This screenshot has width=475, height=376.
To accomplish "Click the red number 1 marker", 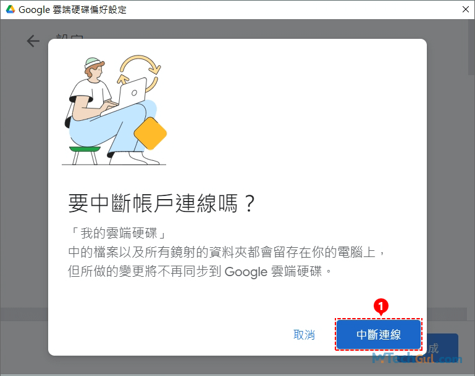I will (x=380, y=306).
